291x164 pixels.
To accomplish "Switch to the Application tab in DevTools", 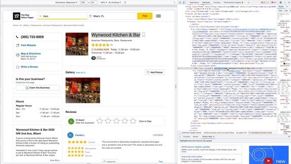I will (x=194, y=2).
